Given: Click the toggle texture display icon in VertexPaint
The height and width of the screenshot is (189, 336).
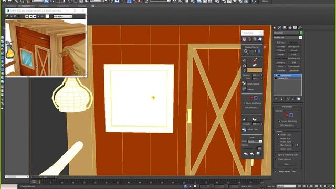Looking at the screenshot, I should pos(260,39).
